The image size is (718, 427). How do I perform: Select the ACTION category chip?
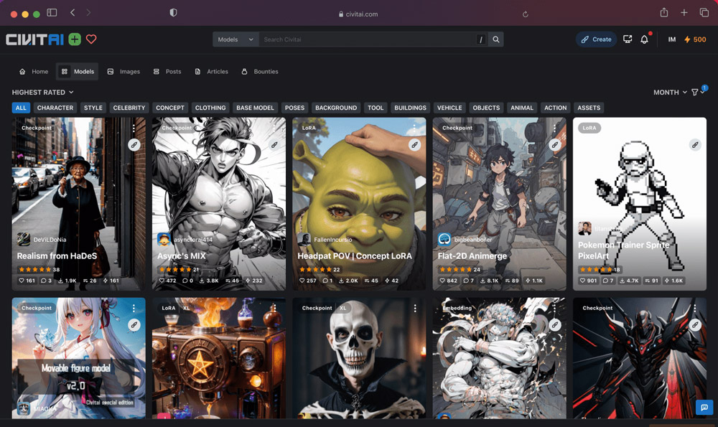click(x=555, y=108)
